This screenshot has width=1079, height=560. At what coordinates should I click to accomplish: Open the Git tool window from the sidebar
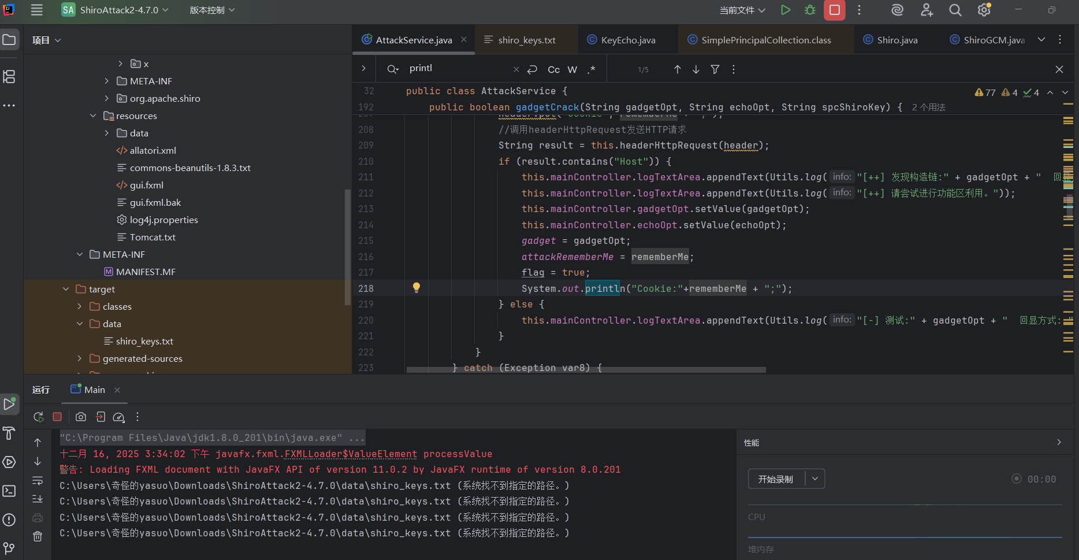[x=9, y=547]
